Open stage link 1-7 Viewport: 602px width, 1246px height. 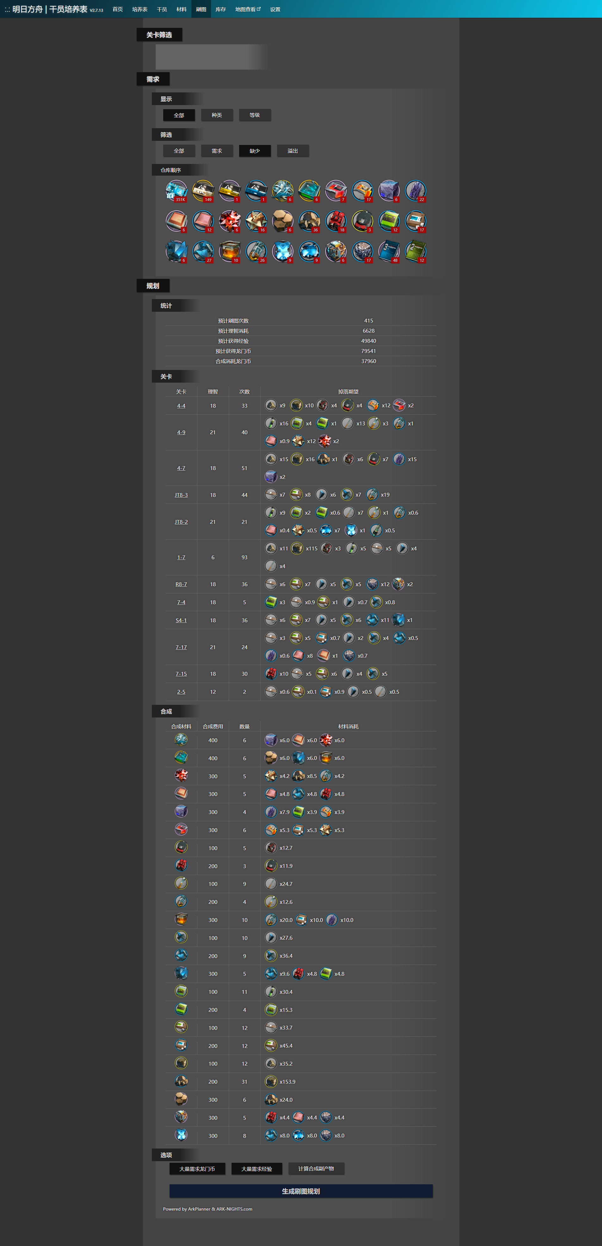[181, 557]
